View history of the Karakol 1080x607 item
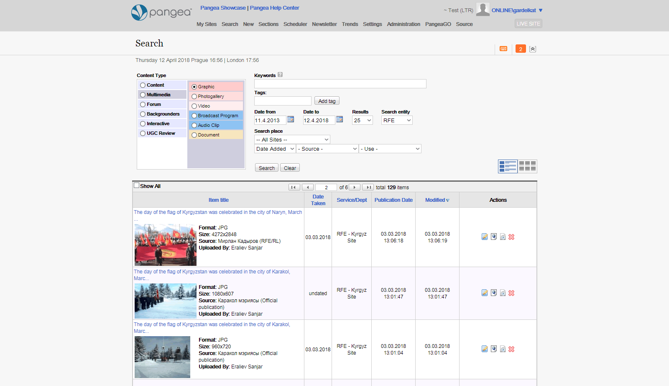The image size is (669, 386). pos(503,293)
